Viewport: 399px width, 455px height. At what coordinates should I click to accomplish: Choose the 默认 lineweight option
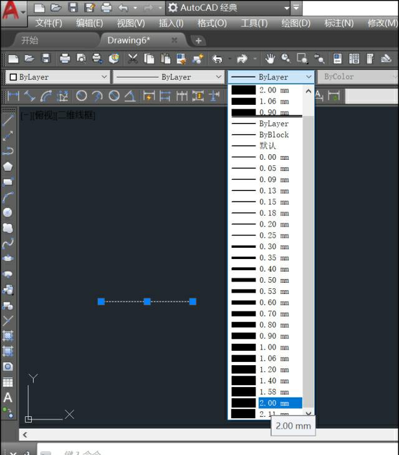267,145
